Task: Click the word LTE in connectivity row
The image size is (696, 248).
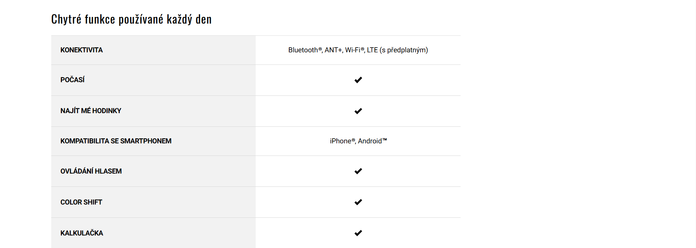Action: point(372,50)
